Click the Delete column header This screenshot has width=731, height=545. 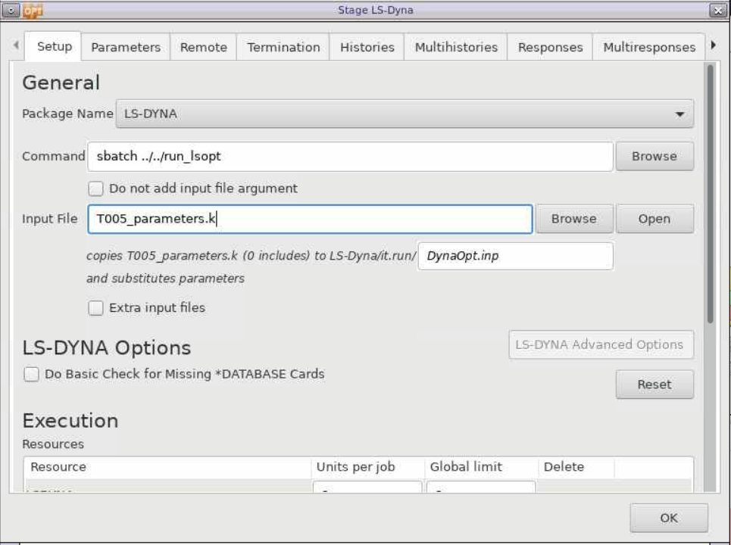point(576,467)
